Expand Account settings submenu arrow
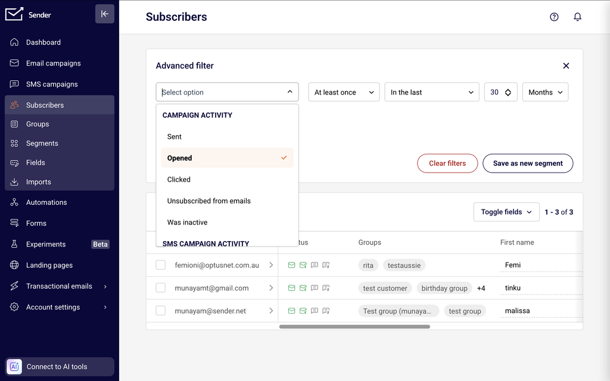 click(105, 308)
